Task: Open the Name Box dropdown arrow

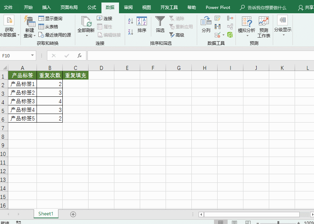Action: (33, 56)
